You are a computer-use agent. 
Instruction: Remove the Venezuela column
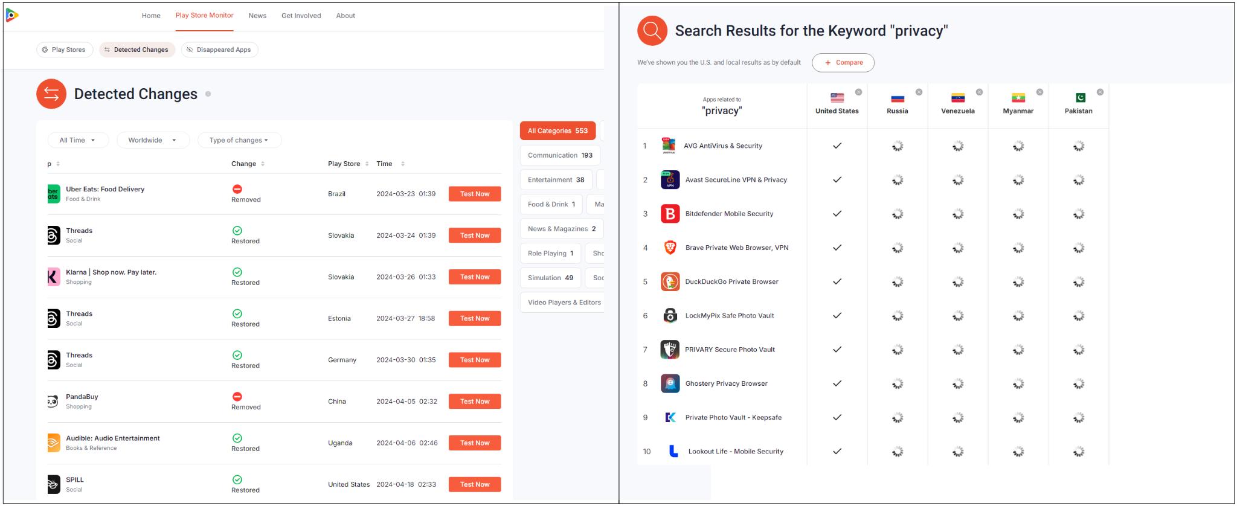[979, 92]
